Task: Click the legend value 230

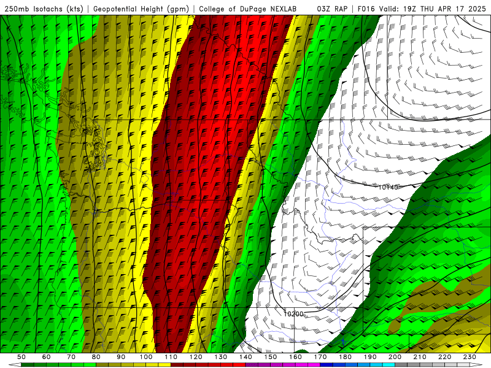Action: click(470, 357)
